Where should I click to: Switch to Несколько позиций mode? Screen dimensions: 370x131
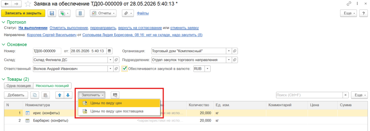click(x=52, y=86)
